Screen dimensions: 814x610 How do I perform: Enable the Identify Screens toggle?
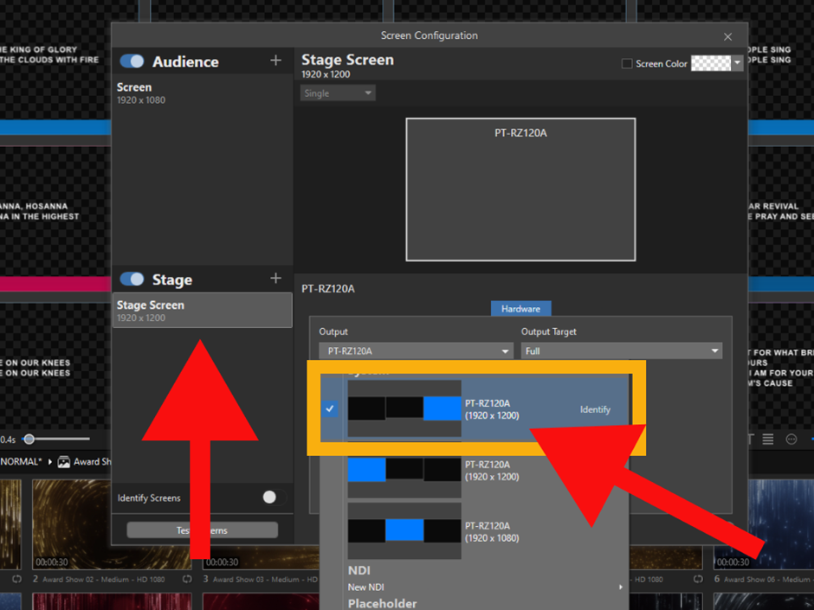pyautogui.click(x=274, y=498)
